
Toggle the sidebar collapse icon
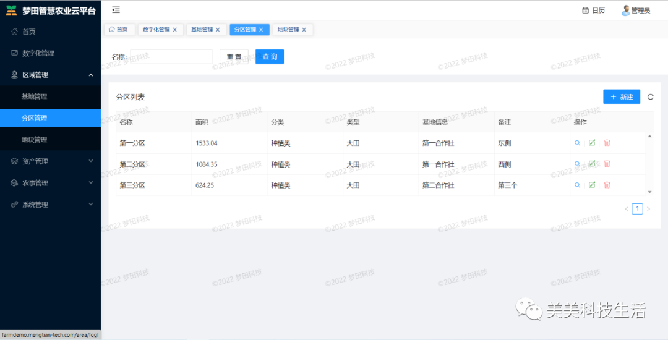[116, 10]
